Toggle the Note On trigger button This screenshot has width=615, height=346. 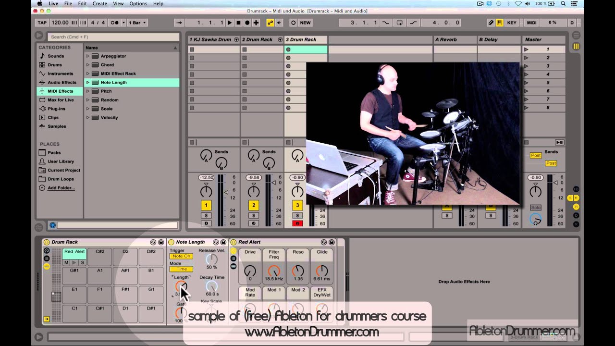pyautogui.click(x=181, y=256)
